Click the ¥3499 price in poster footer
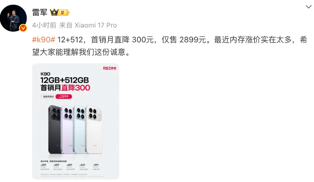 coord(82,165)
